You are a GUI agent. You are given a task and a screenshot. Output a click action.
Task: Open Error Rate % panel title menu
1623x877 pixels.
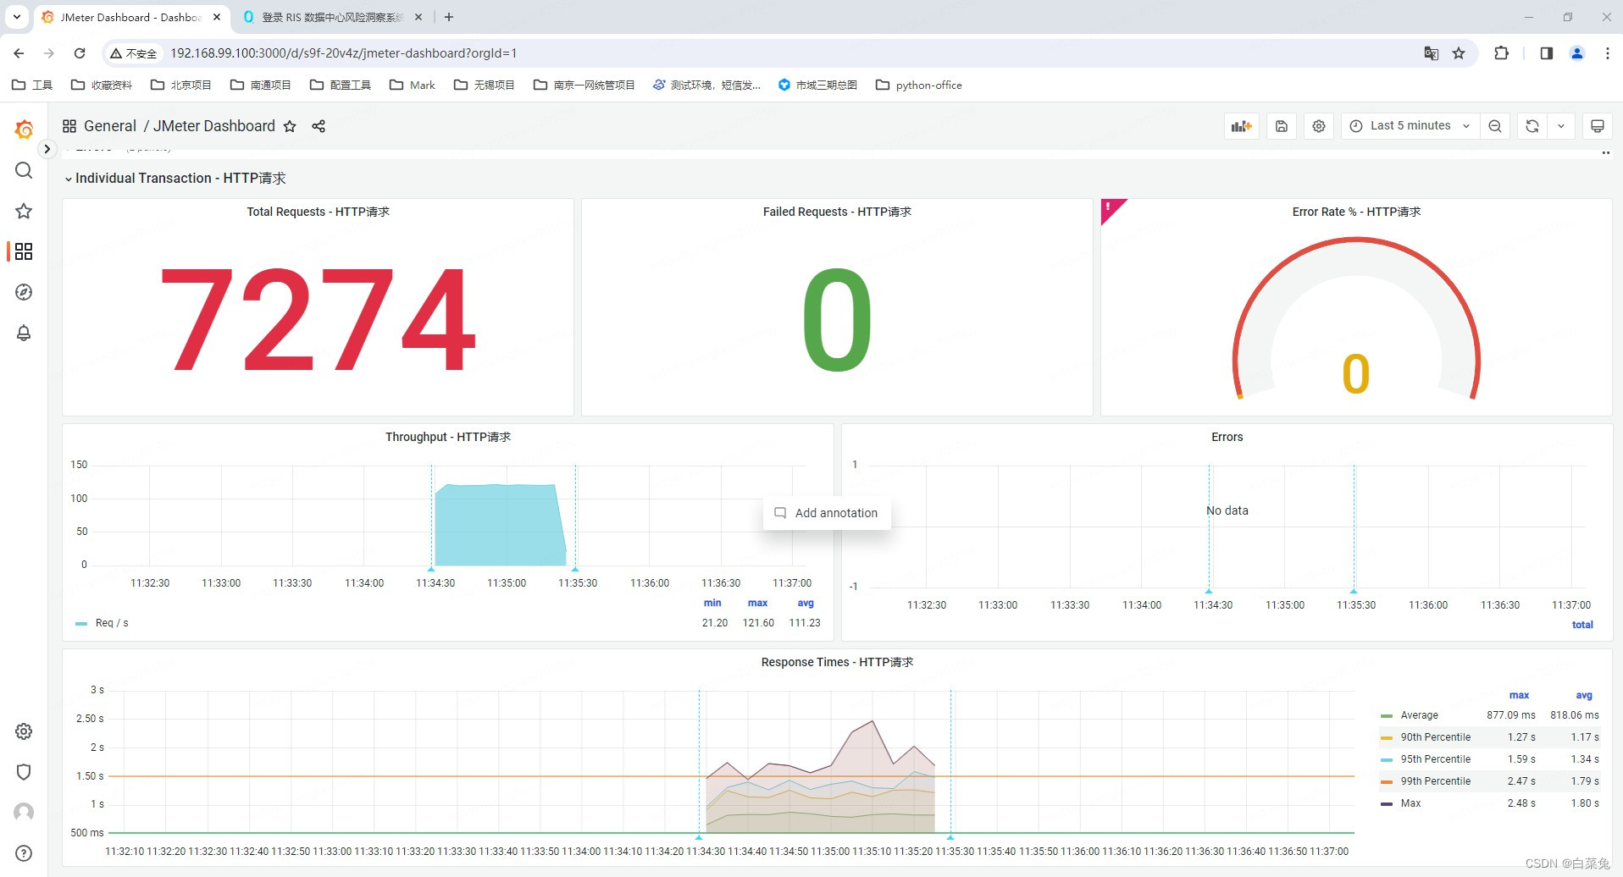(1356, 212)
